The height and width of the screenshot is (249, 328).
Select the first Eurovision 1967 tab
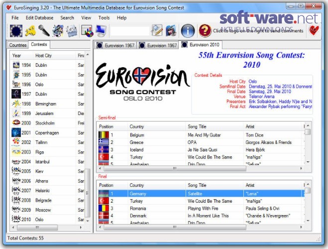pos(115,45)
